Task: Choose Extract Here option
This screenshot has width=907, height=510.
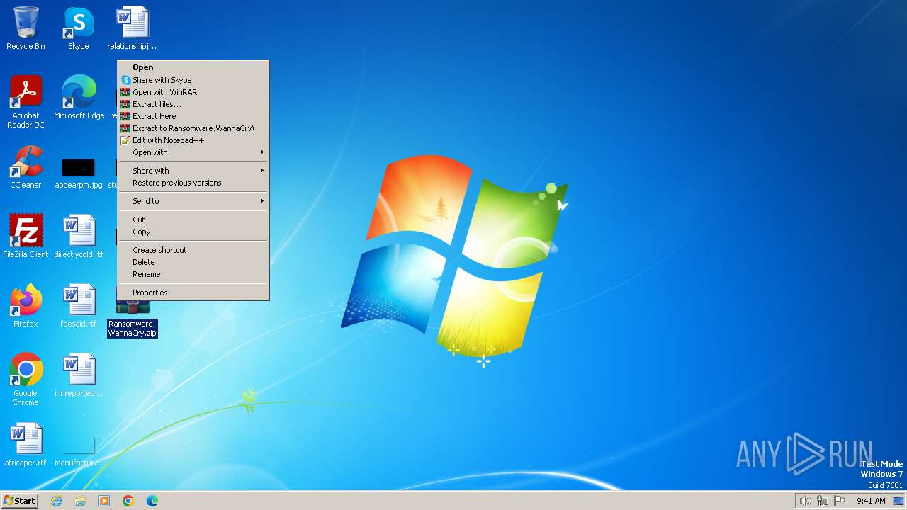Action: click(x=193, y=116)
